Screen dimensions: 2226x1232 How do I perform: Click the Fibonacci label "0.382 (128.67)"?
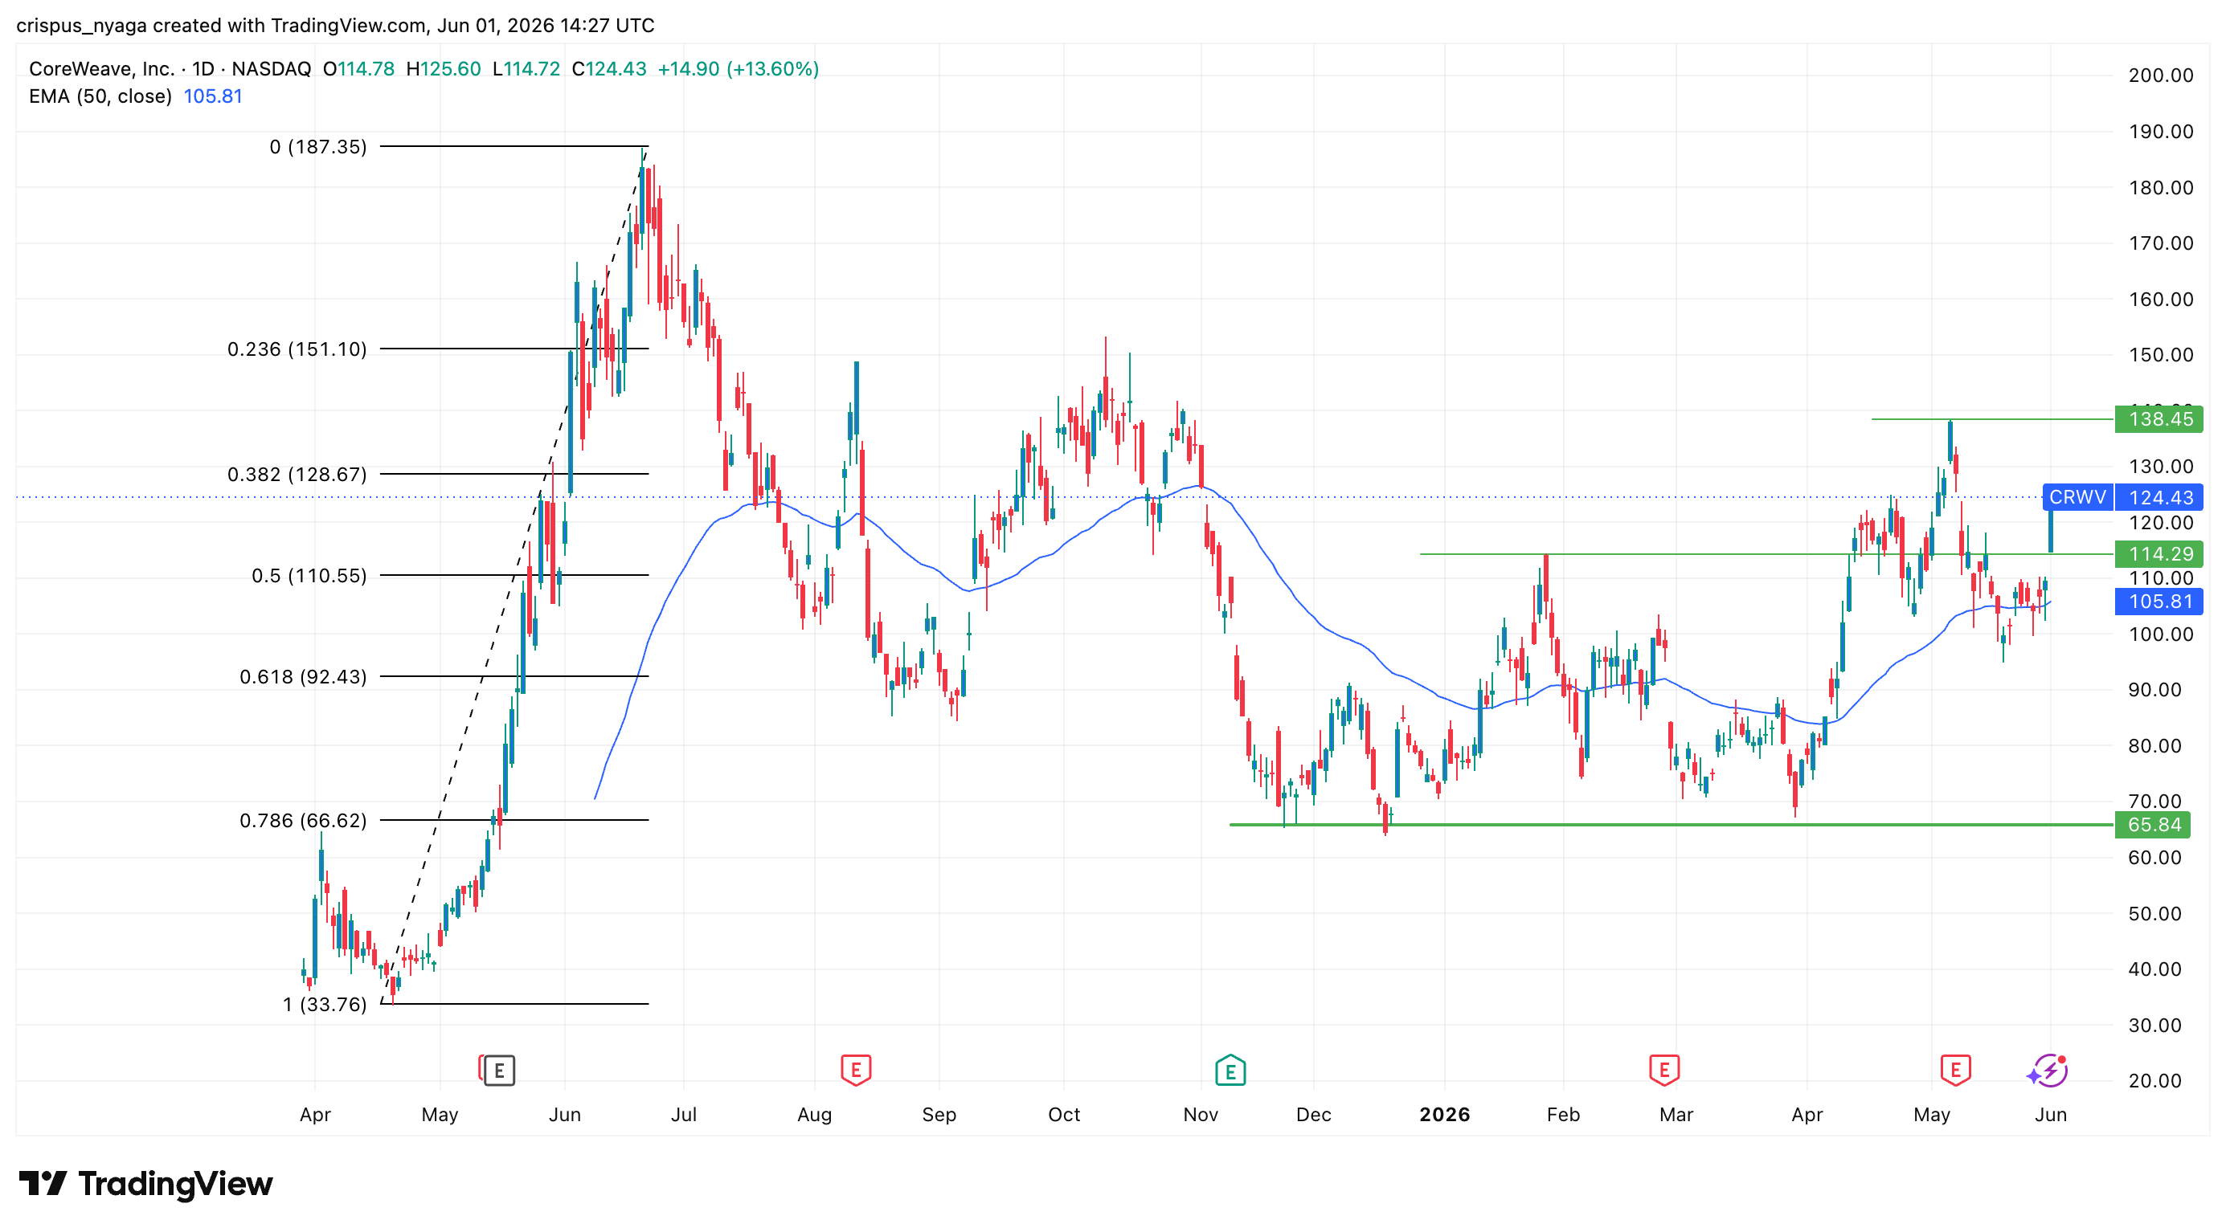297,474
